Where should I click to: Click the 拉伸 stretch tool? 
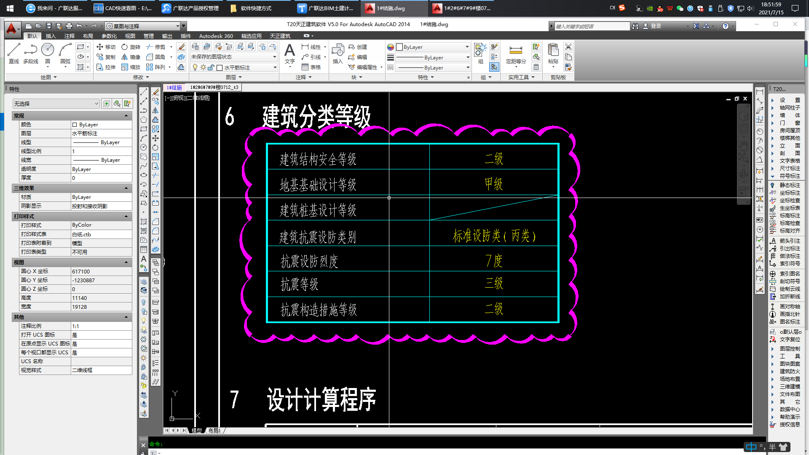[106, 67]
